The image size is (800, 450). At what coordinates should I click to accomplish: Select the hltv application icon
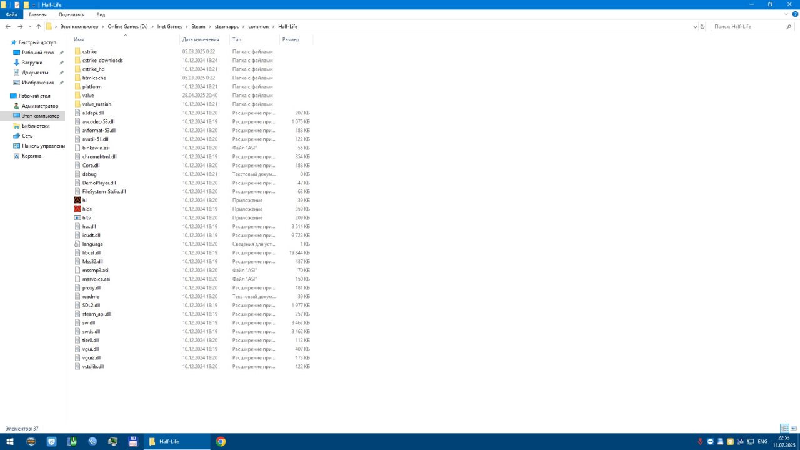click(77, 217)
